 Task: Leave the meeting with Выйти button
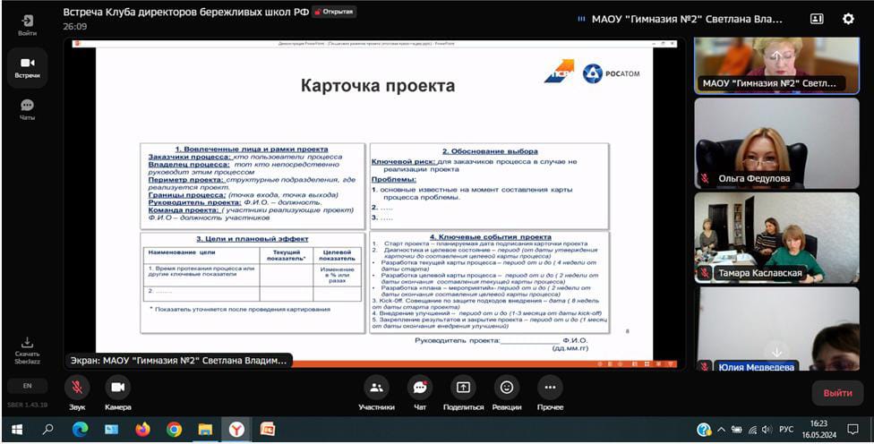pyautogui.click(x=837, y=393)
